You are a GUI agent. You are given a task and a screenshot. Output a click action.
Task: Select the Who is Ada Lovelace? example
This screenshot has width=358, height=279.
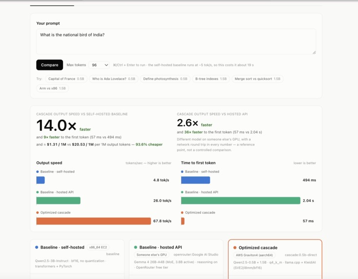114,79
